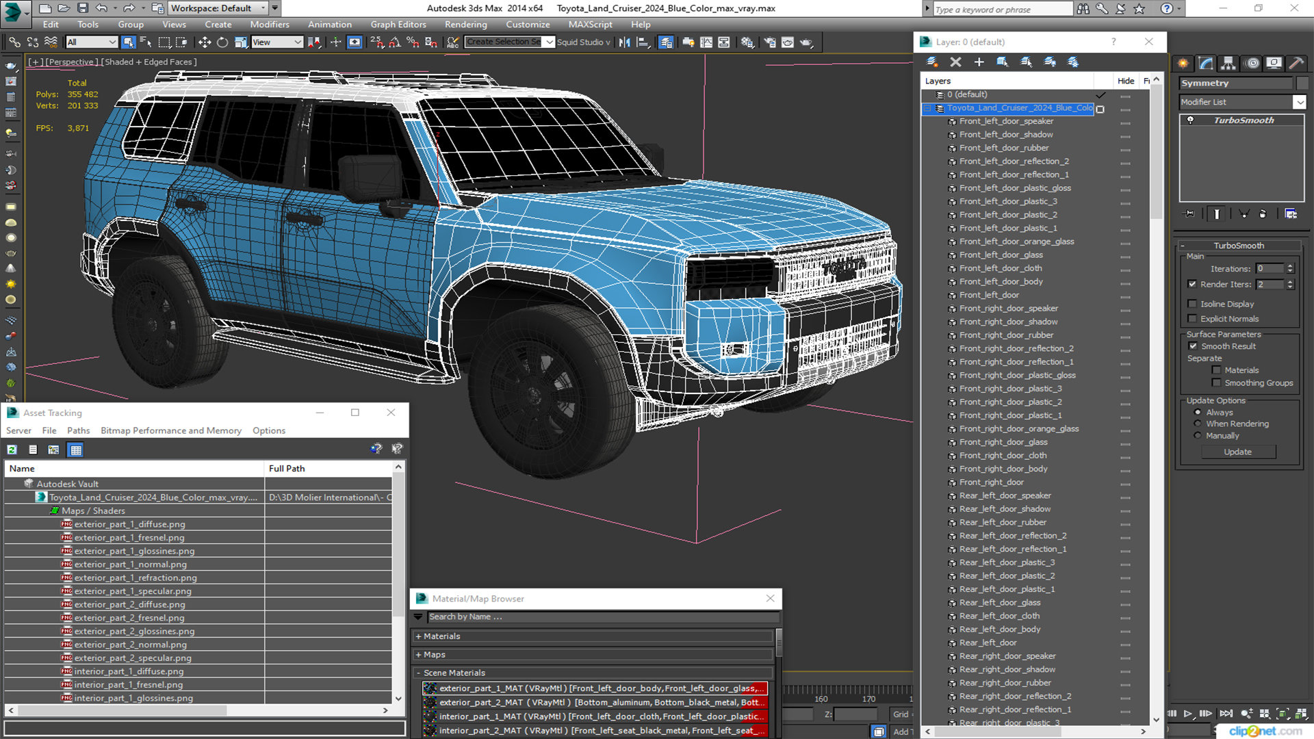Viewport: 1314px width, 739px height.
Task: Click the Mirror tool icon
Action: 624,42
